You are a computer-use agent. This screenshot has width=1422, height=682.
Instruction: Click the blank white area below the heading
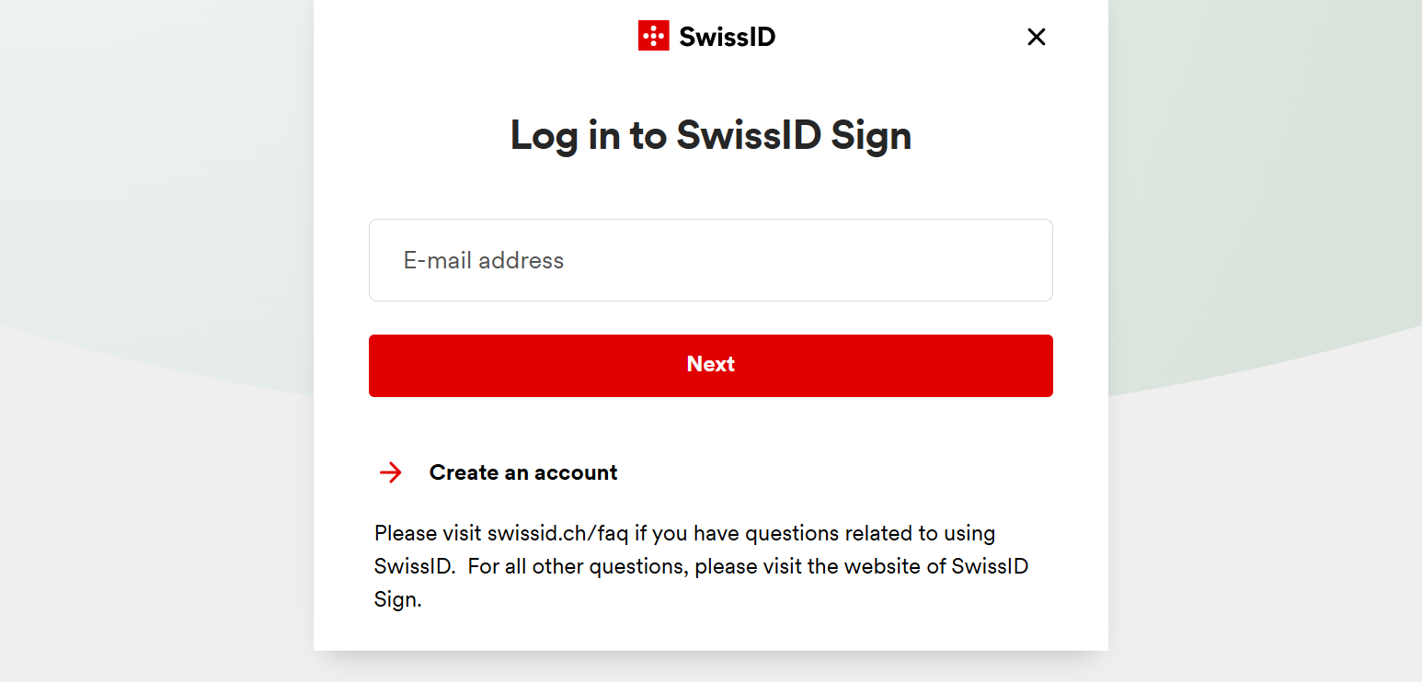click(x=711, y=190)
